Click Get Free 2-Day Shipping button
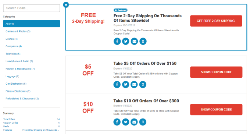Viewport: 250px width, 134px height. (x=216, y=21)
